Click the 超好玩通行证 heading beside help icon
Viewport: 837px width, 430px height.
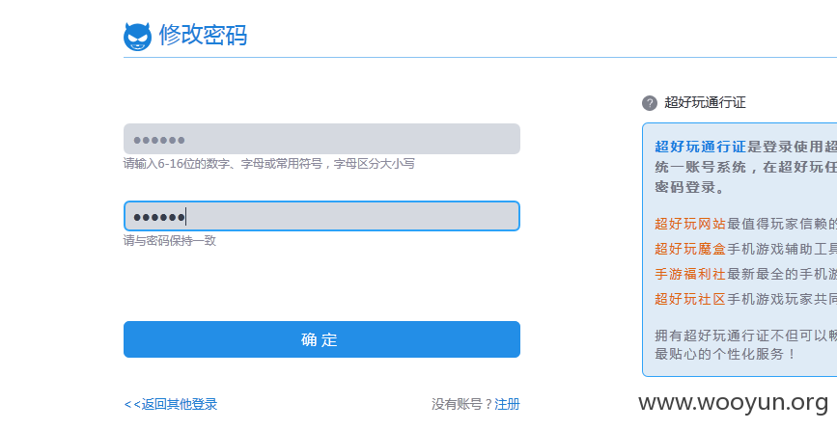[x=705, y=103]
